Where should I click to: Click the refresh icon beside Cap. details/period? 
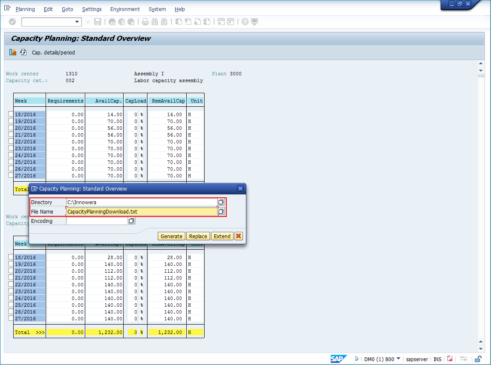click(23, 52)
